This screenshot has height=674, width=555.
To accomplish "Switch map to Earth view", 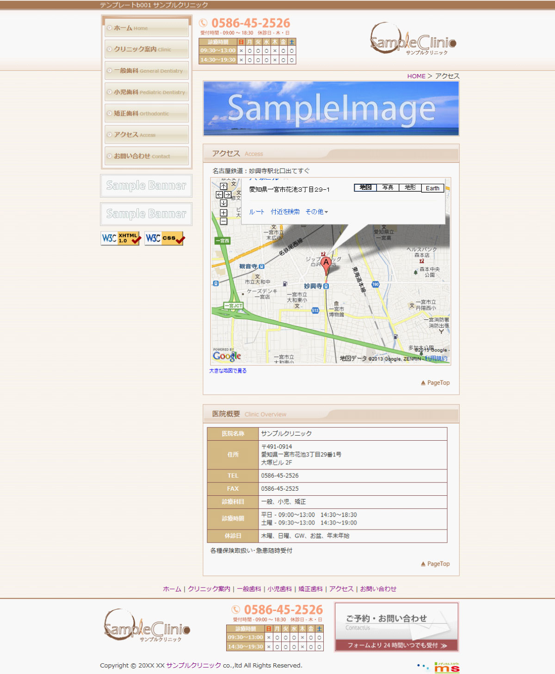I will pos(432,188).
